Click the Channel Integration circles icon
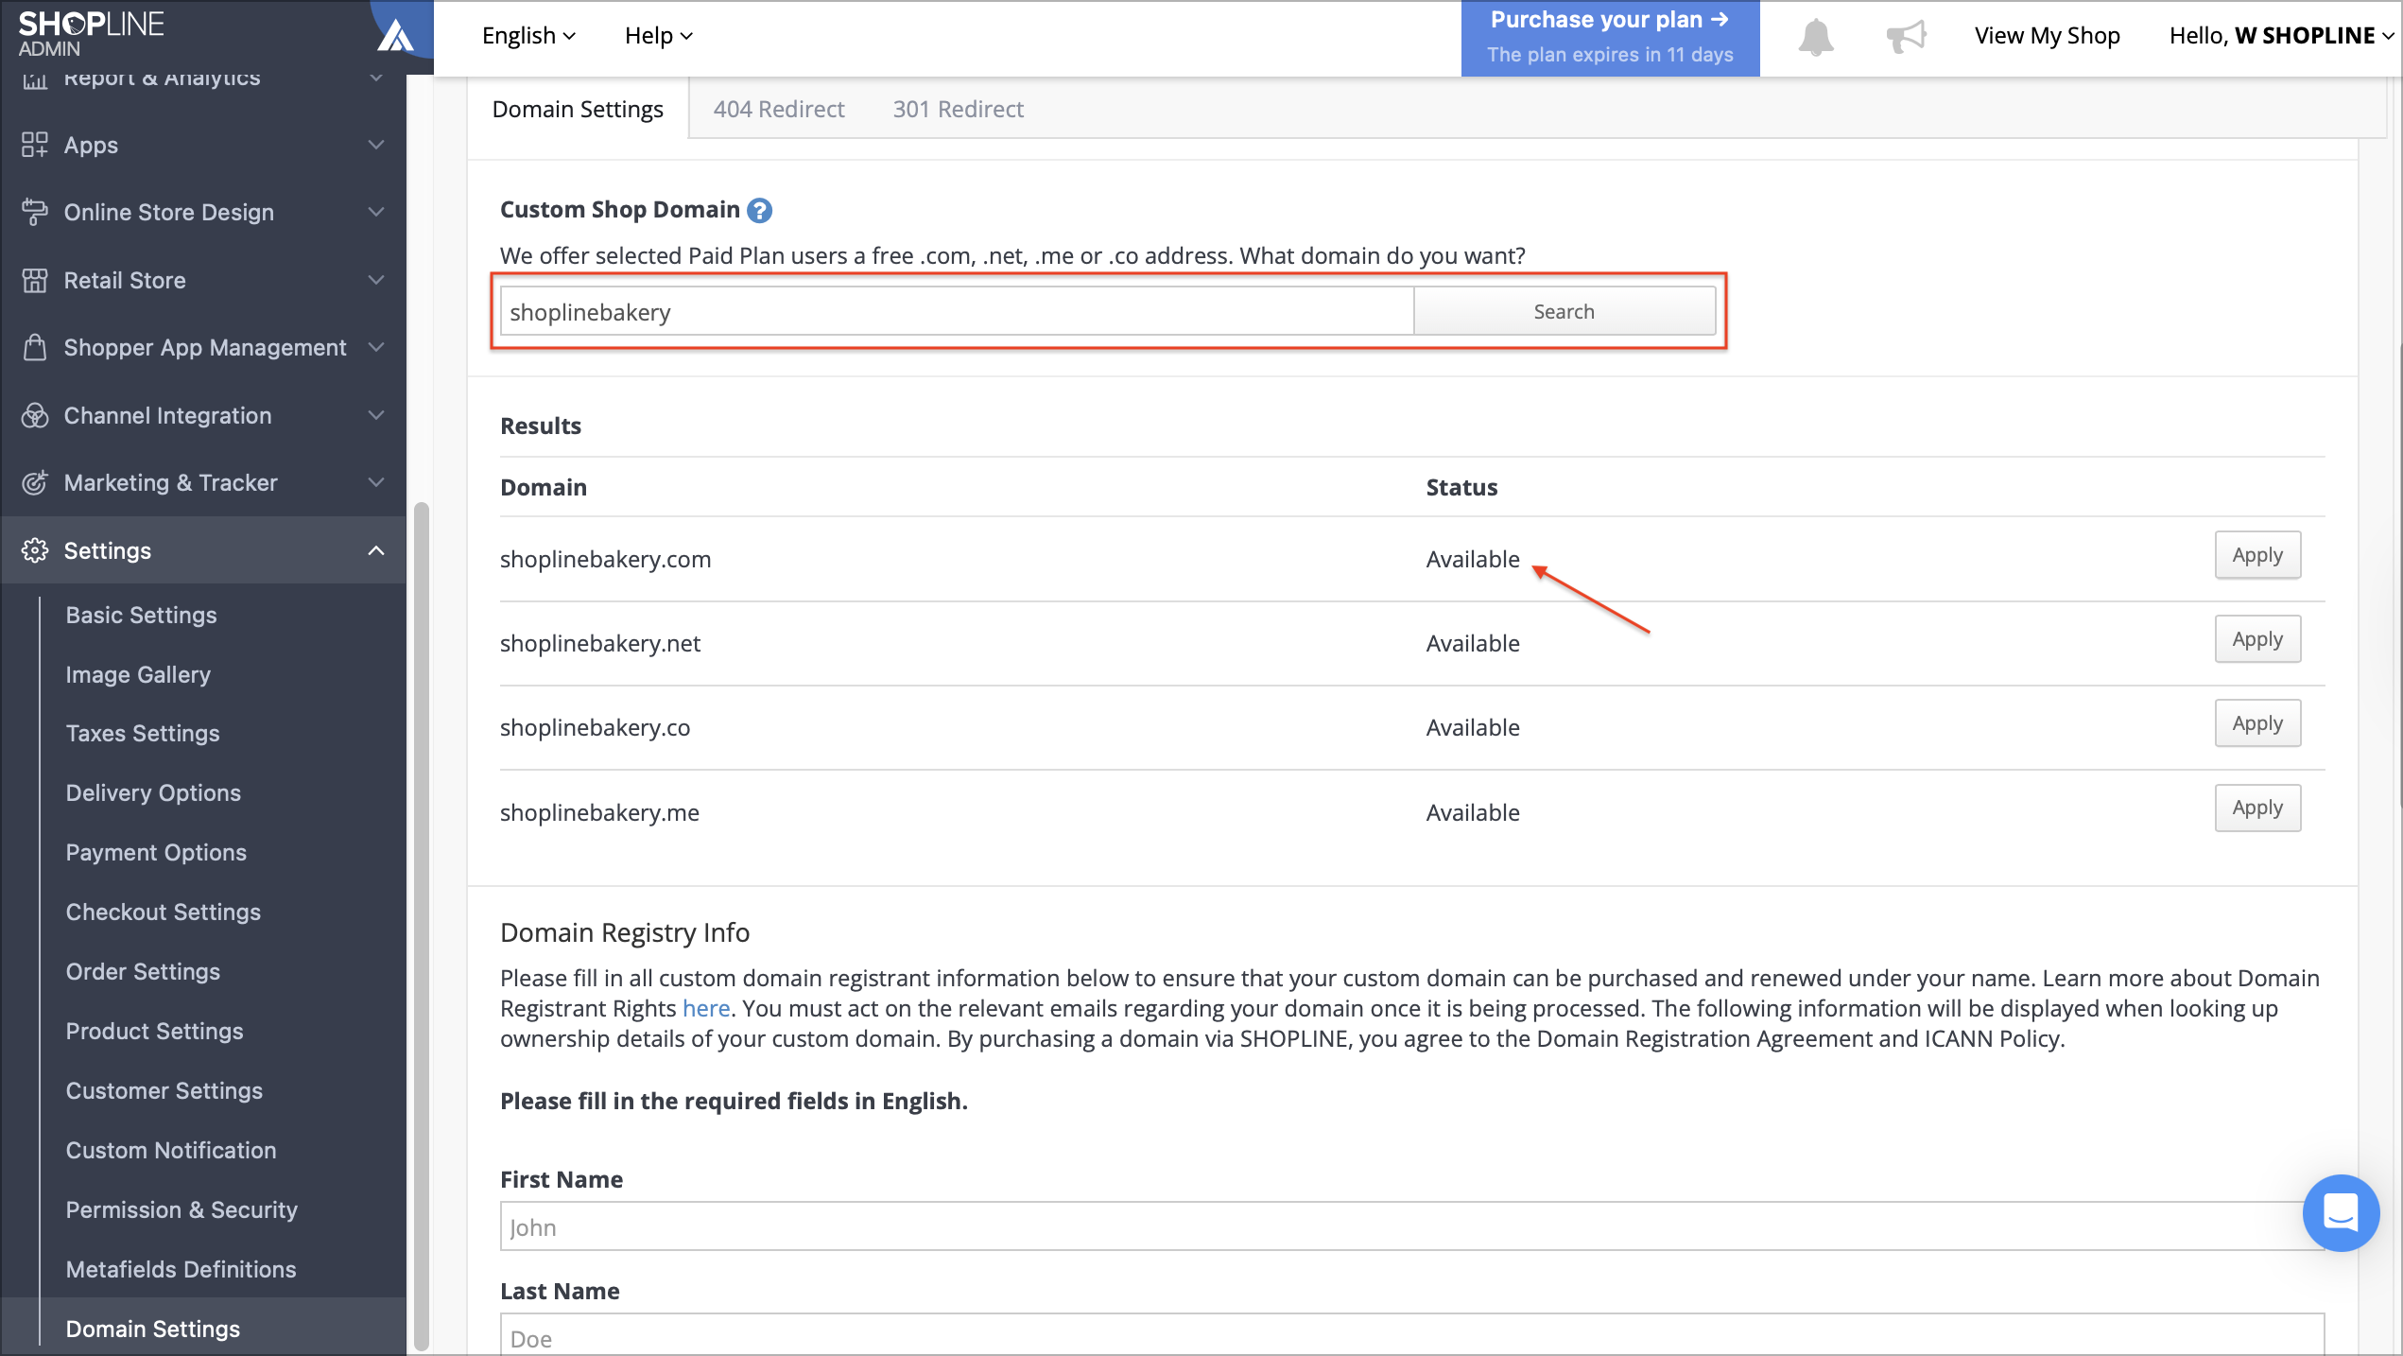 [x=34, y=415]
